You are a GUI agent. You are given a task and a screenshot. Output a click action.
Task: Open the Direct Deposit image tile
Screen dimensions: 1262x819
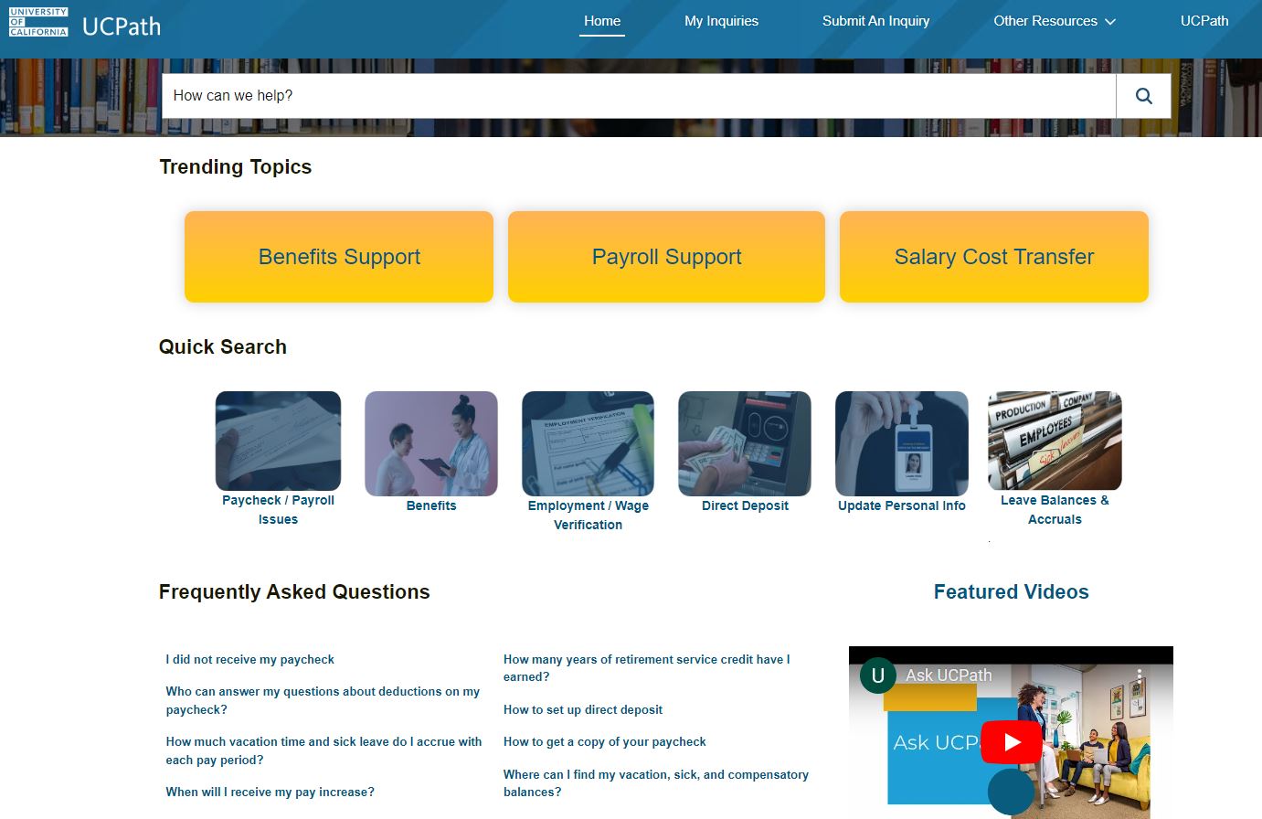pos(745,443)
